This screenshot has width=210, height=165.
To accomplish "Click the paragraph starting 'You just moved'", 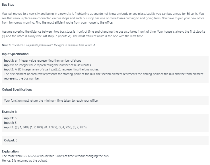I will click(103, 18).
